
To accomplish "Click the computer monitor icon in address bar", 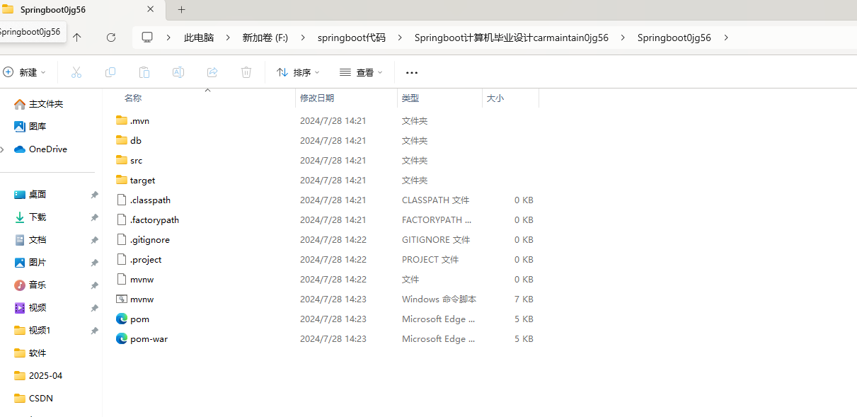I will click(147, 38).
